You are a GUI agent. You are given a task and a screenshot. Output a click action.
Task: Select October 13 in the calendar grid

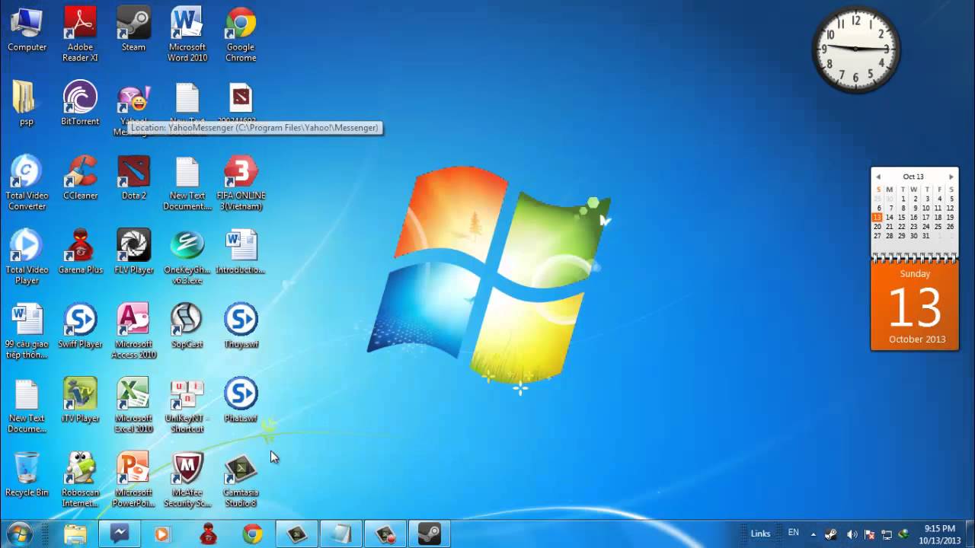click(877, 217)
